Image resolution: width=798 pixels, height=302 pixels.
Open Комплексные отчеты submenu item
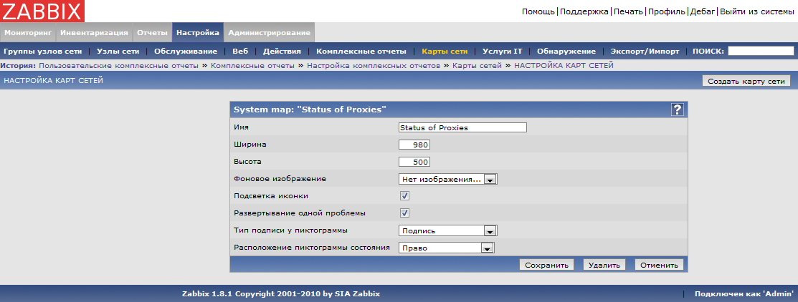click(x=361, y=52)
